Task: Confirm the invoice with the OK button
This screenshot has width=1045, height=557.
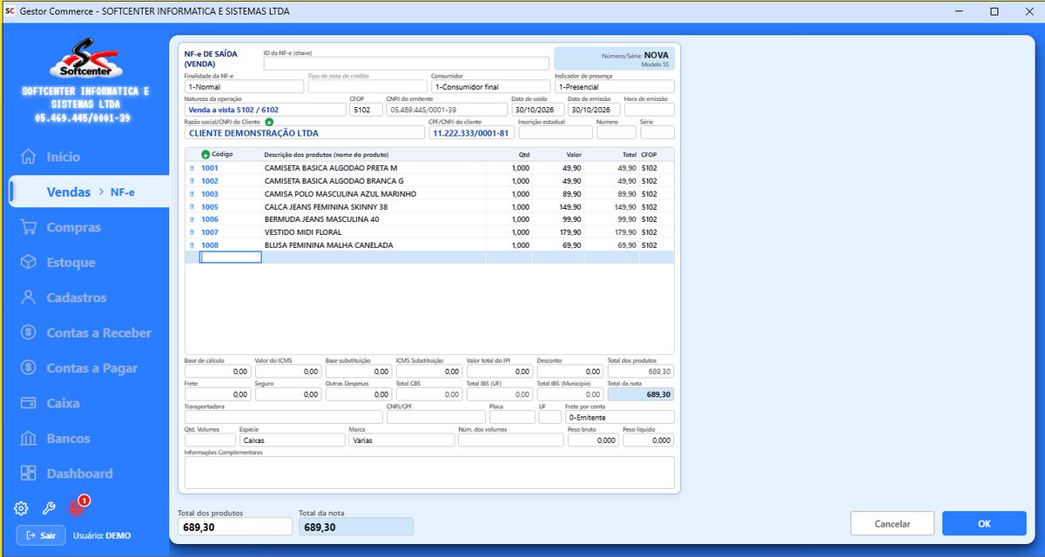Action: coord(984,524)
